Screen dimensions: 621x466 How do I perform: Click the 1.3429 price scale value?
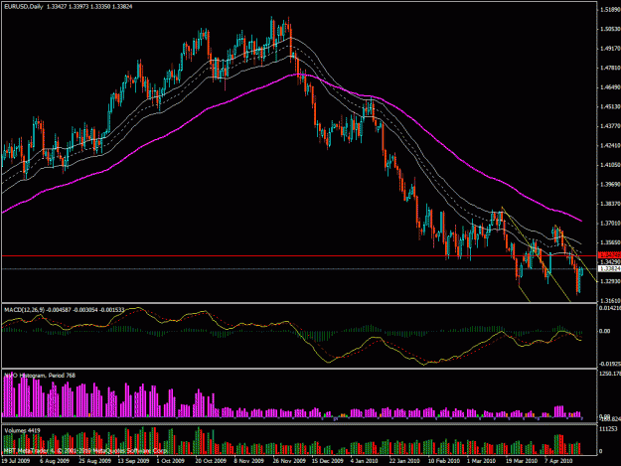coord(610,261)
